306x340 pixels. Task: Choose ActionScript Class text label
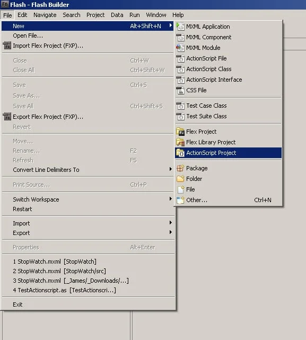pyautogui.click(x=209, y=69)
